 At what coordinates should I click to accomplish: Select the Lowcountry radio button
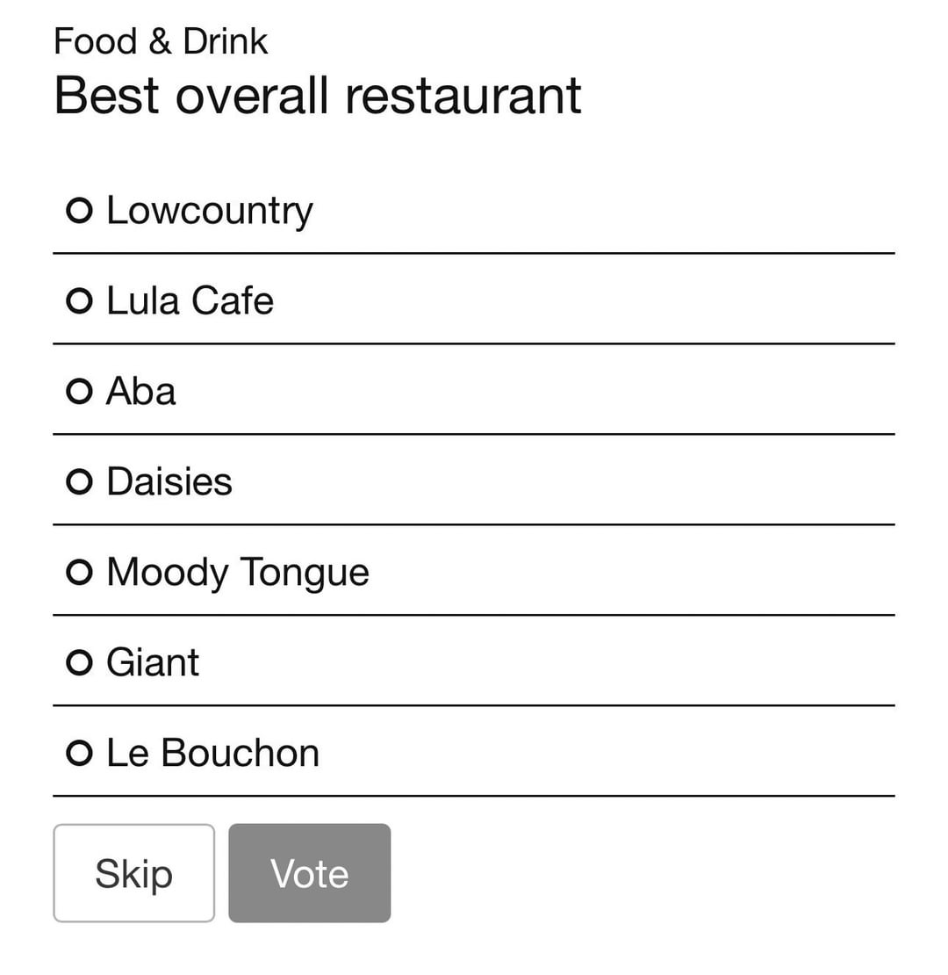coord(79,211)
